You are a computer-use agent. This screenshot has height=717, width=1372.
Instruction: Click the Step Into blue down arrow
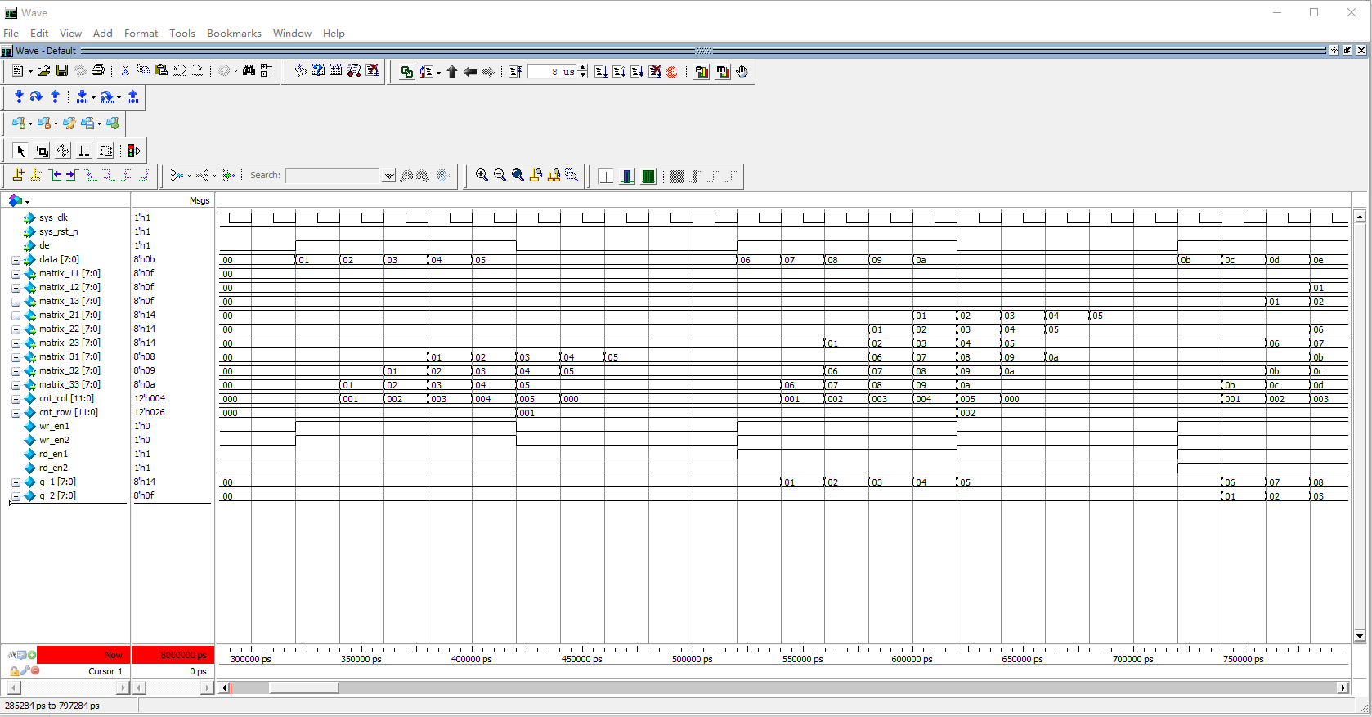point(19,96)
